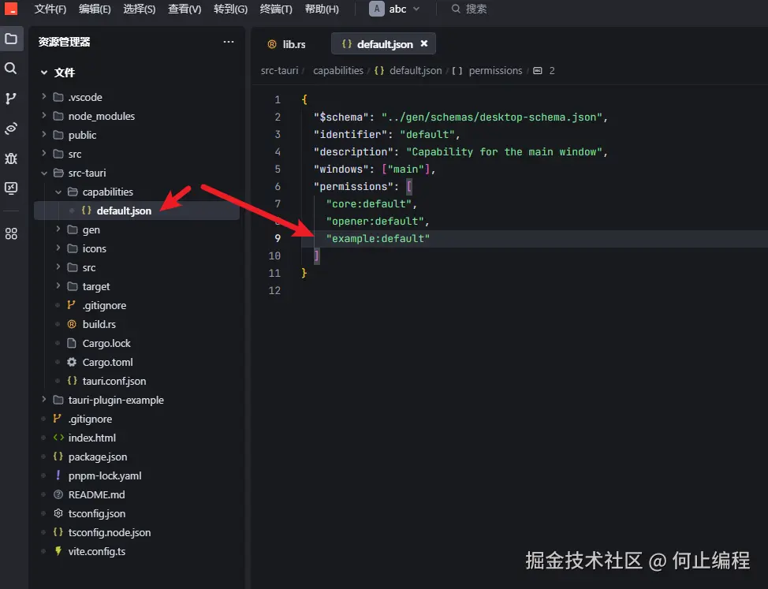Screen dimensions: 768x589
Task: Click the src-tauri breadcrumb segment
Action: coord(280,70)
